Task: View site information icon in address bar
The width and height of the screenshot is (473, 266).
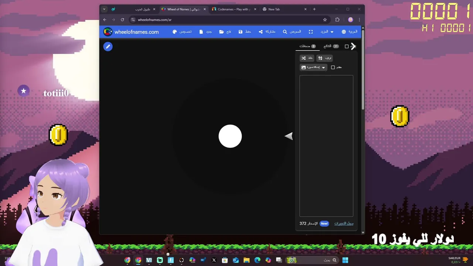Action: 133,20
